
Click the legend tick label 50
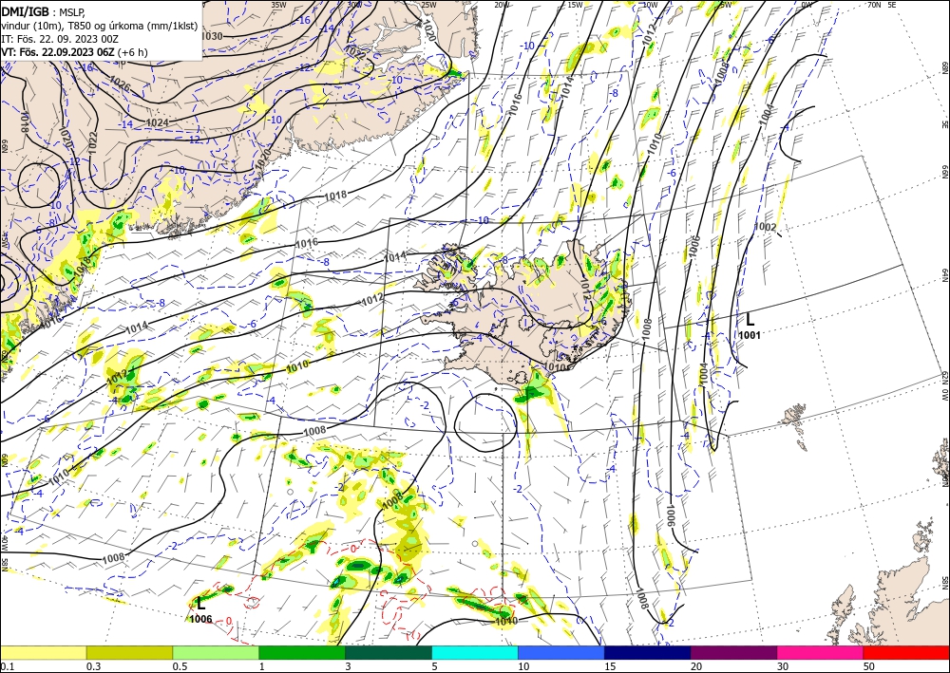(x=869, y=666)
